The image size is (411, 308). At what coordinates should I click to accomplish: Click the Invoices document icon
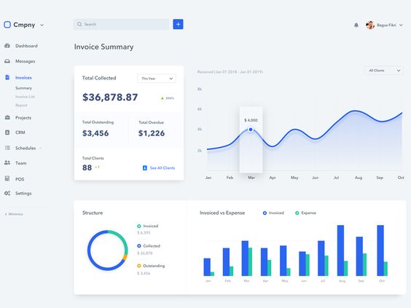point(7,77)
